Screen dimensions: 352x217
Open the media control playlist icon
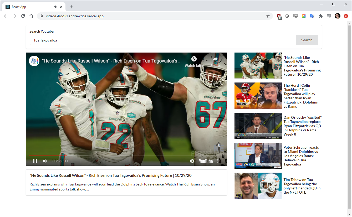click(x=329, y=16)
